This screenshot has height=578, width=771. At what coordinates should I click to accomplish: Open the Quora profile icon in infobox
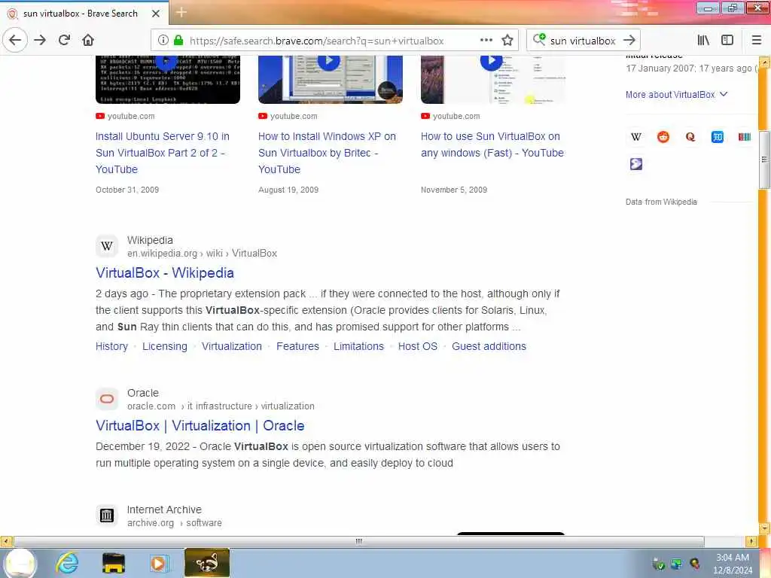click(690, 137)
